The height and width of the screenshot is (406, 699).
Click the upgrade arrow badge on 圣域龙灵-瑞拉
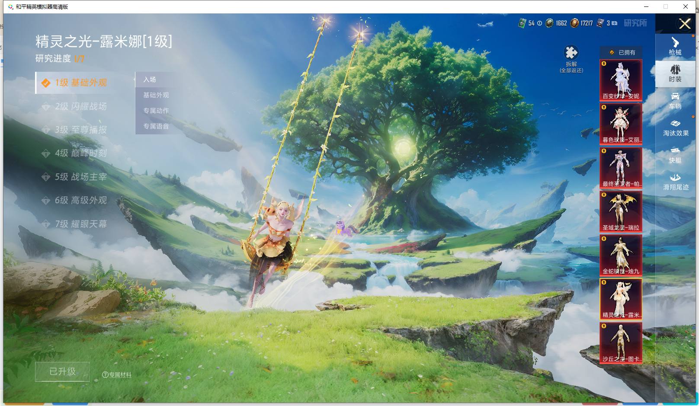pos(604,195)
